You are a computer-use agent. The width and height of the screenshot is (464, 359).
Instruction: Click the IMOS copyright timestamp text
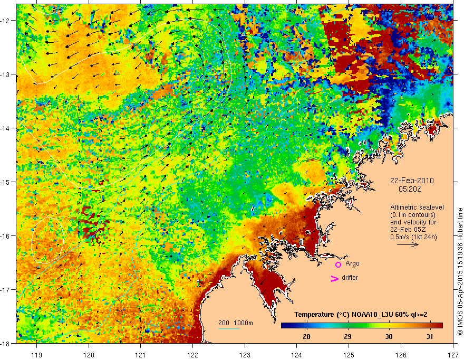[x=460, y=271]
